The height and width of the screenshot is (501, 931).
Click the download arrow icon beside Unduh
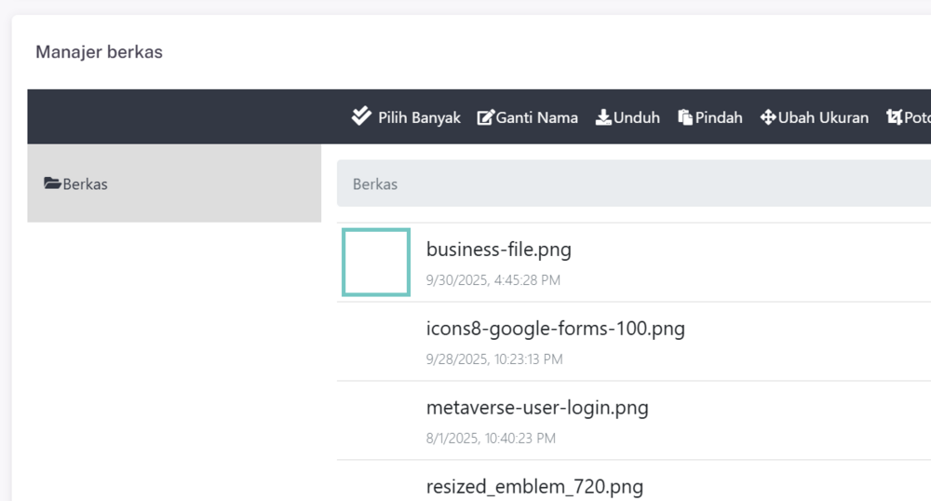[603, 117]
